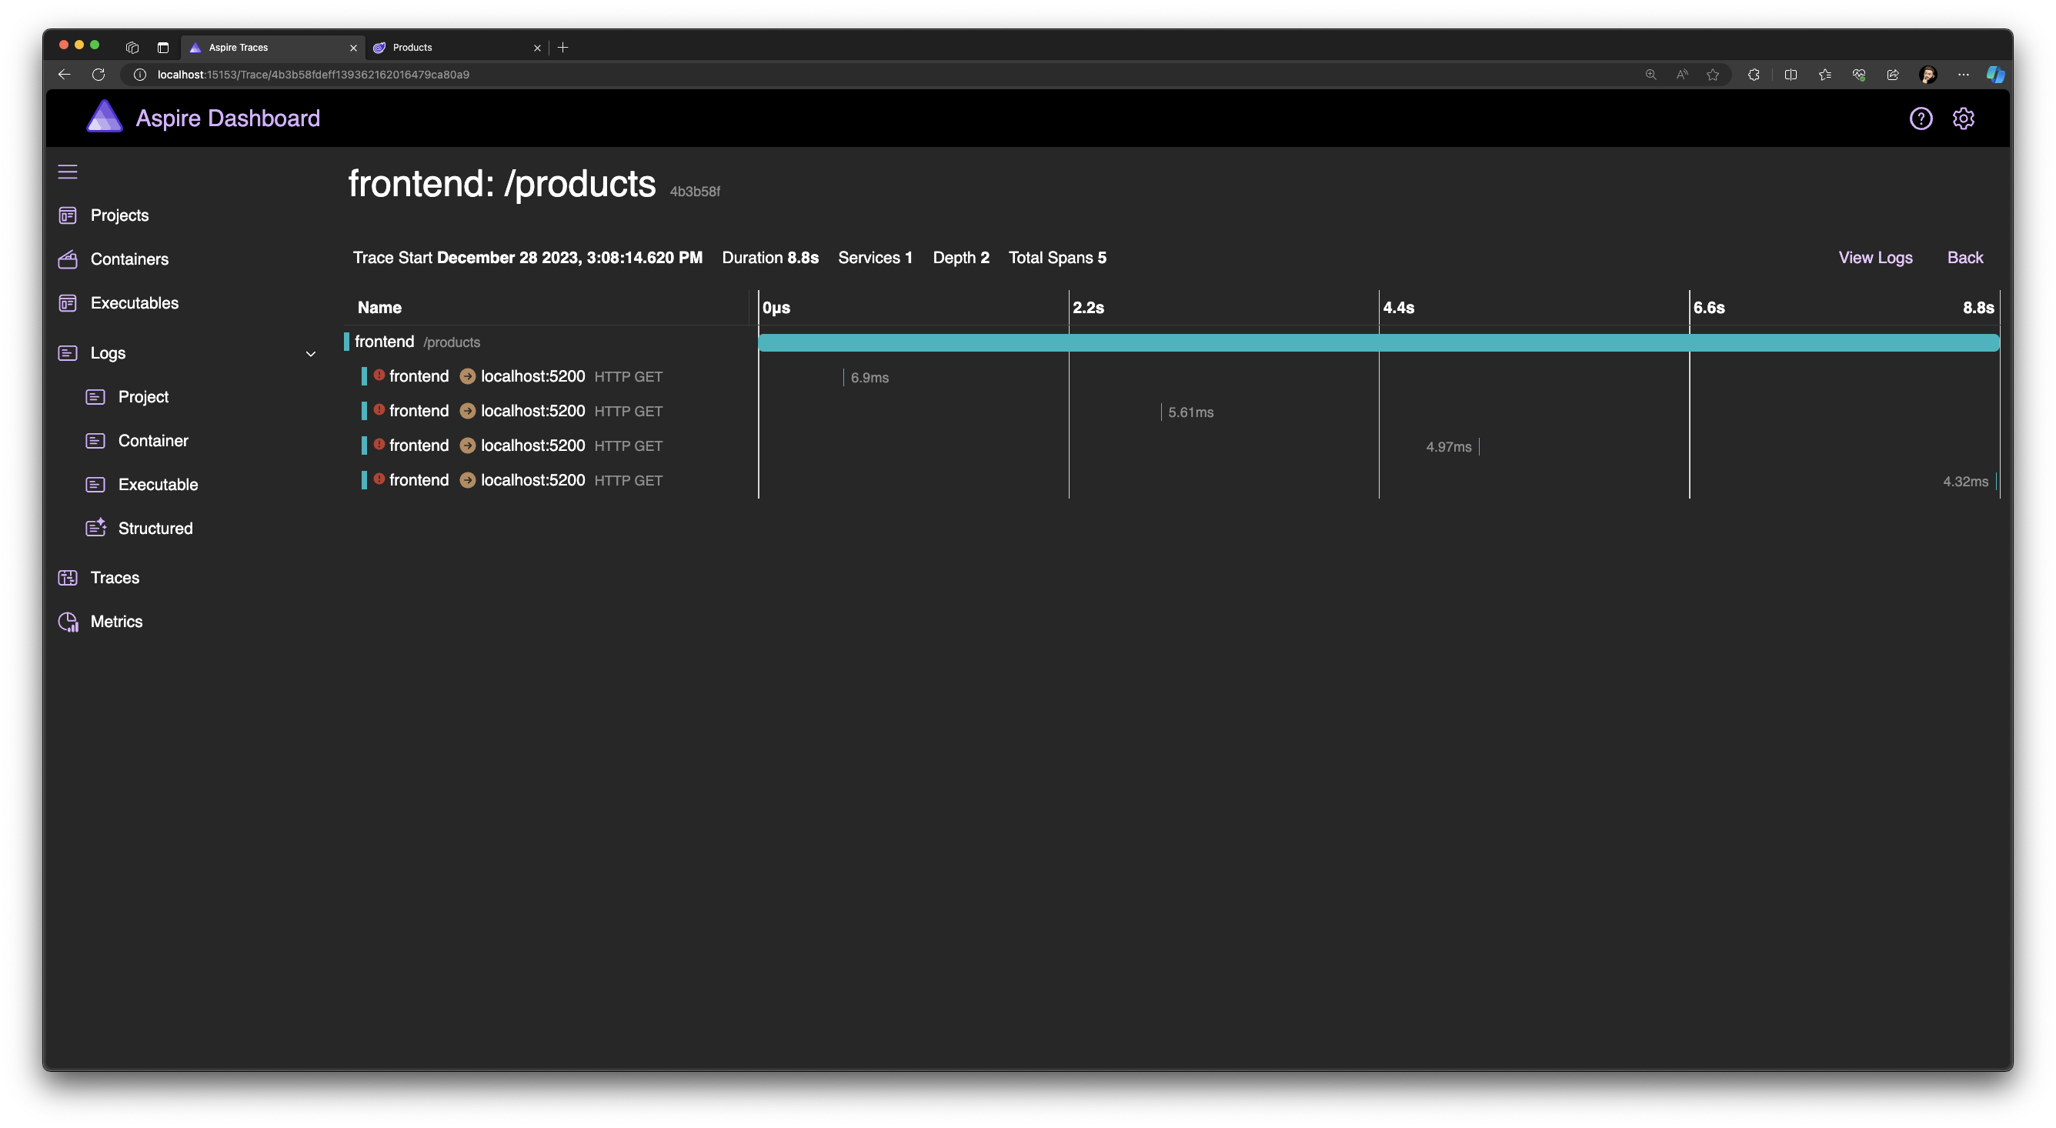Click the browser profile avatar
This screenshot has height=1128, width=2056.
[1927, 74]
